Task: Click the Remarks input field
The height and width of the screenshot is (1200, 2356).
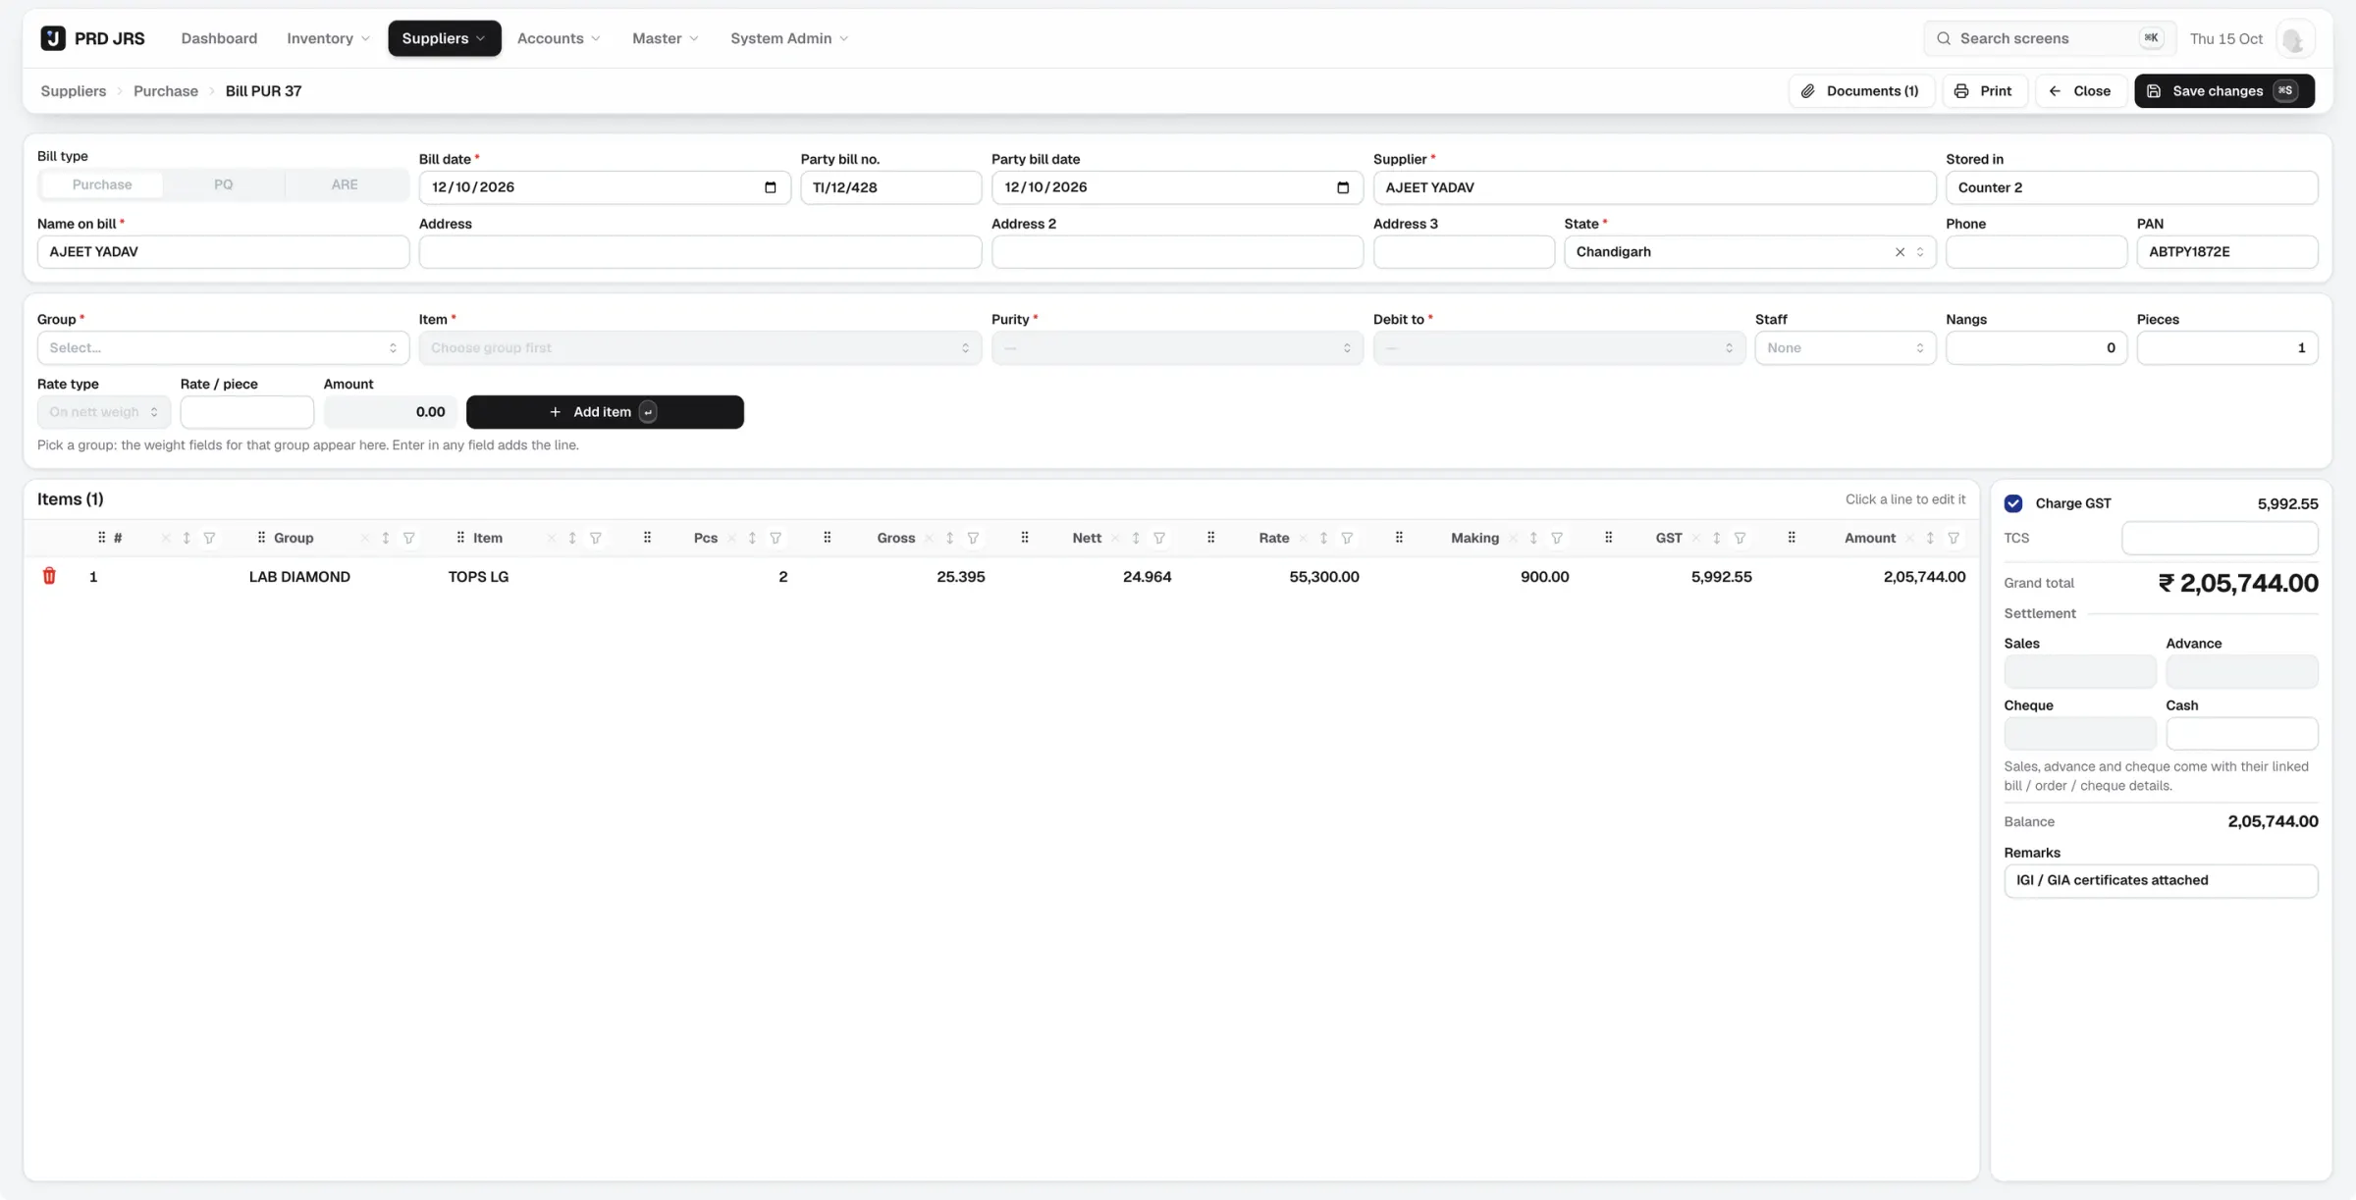Action: point(2161,881)
